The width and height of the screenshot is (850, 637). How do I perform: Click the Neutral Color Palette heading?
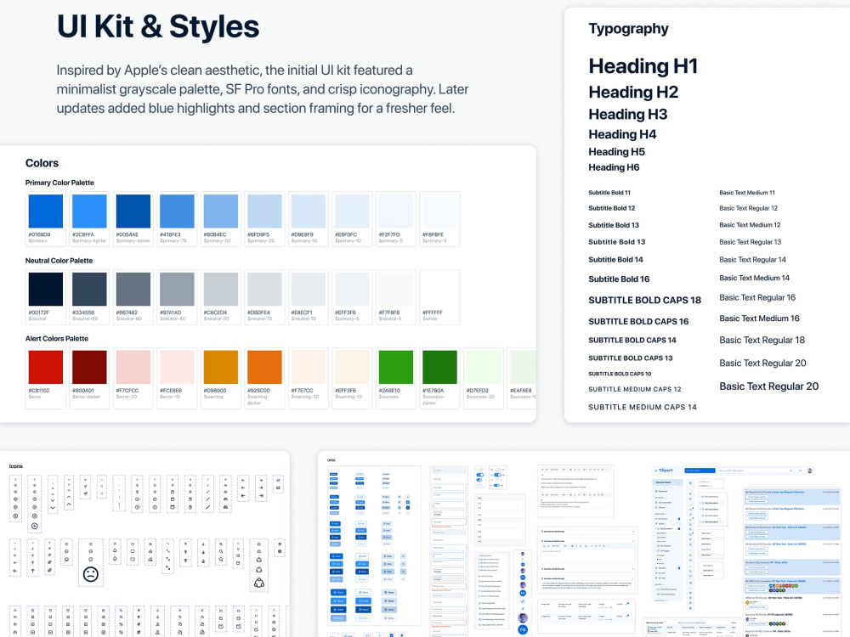point(59,261)
